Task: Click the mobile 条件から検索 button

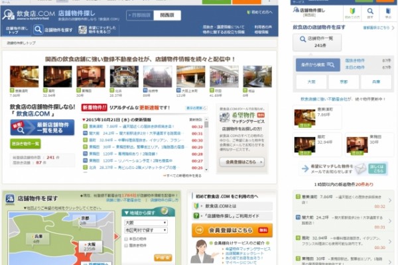Action: coord(318,65)
